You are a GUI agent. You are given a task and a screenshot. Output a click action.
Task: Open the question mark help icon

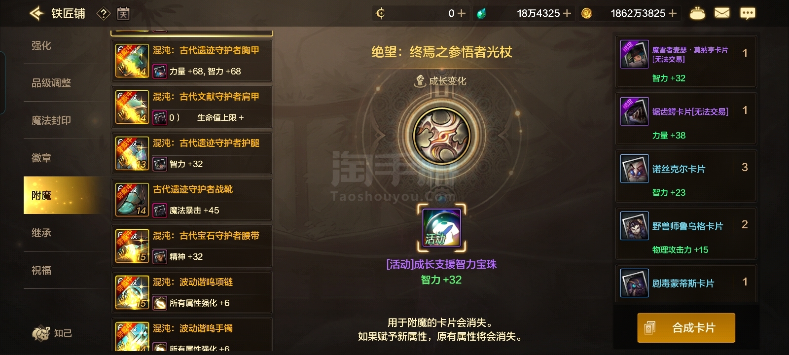point(103,14)
